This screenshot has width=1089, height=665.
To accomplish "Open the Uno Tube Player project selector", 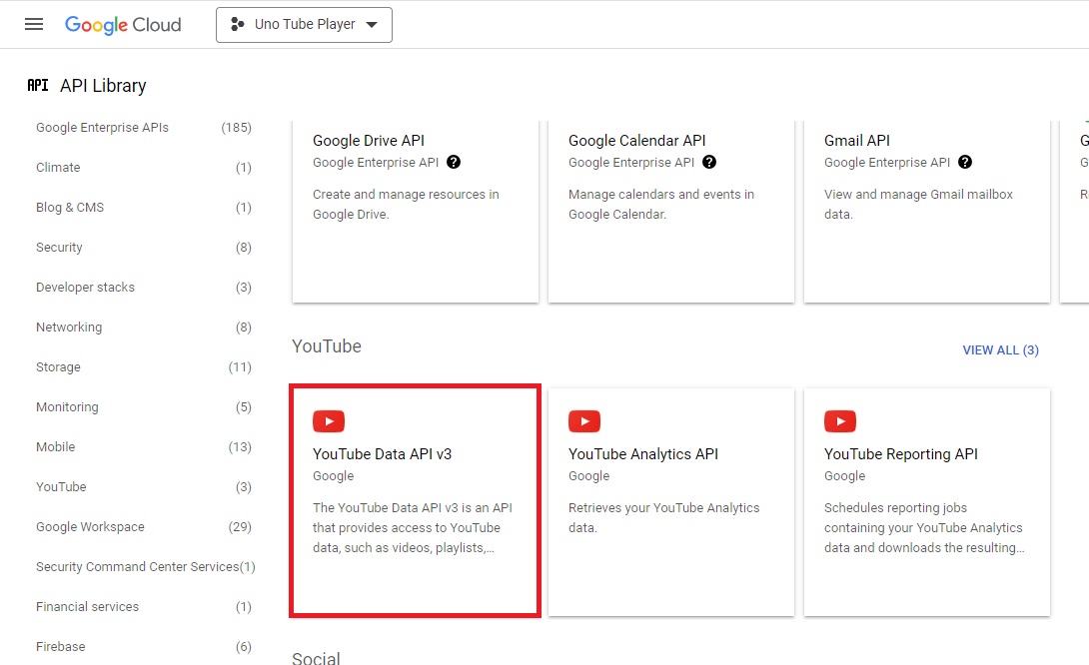I will [x=304, y=24].
